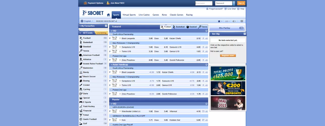Image resolution: width=325 pixels, height=126 pixels.
Task: Favourite Poland 2nd Liga under 1X2
Action: coord(111,56)
